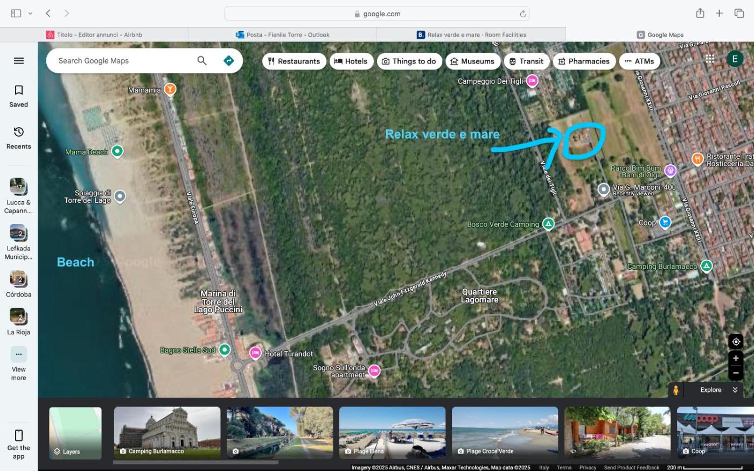Open the Recents history panel
The width and height of the screenshot is (754, 471).
[19, 138]
